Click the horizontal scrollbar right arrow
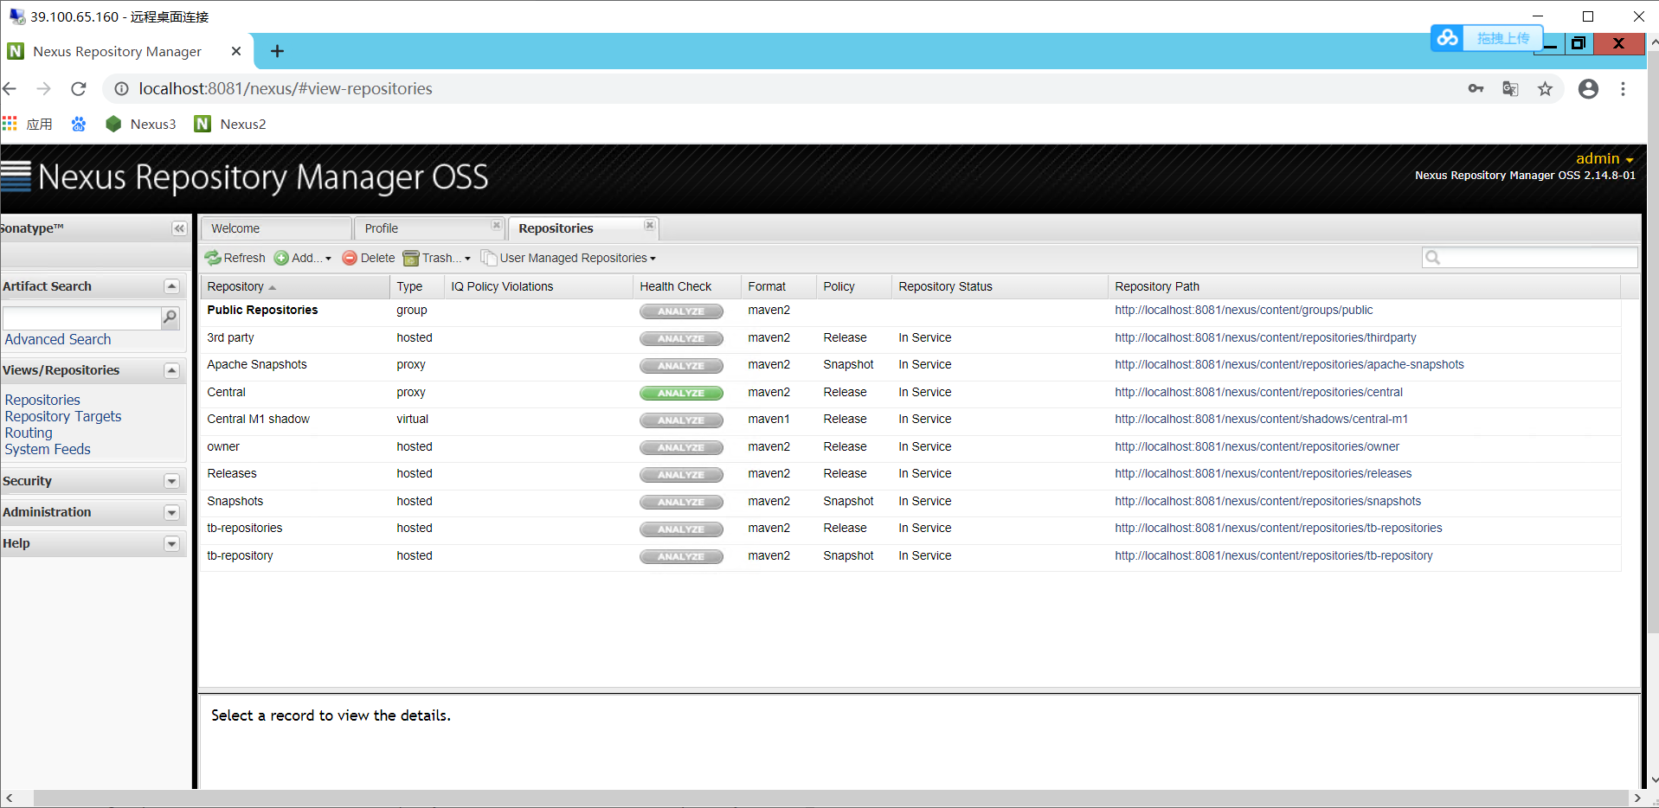The image size is (1659, 808). (x=1636, y=798)
